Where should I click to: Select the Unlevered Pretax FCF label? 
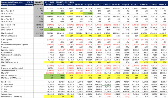9,71
